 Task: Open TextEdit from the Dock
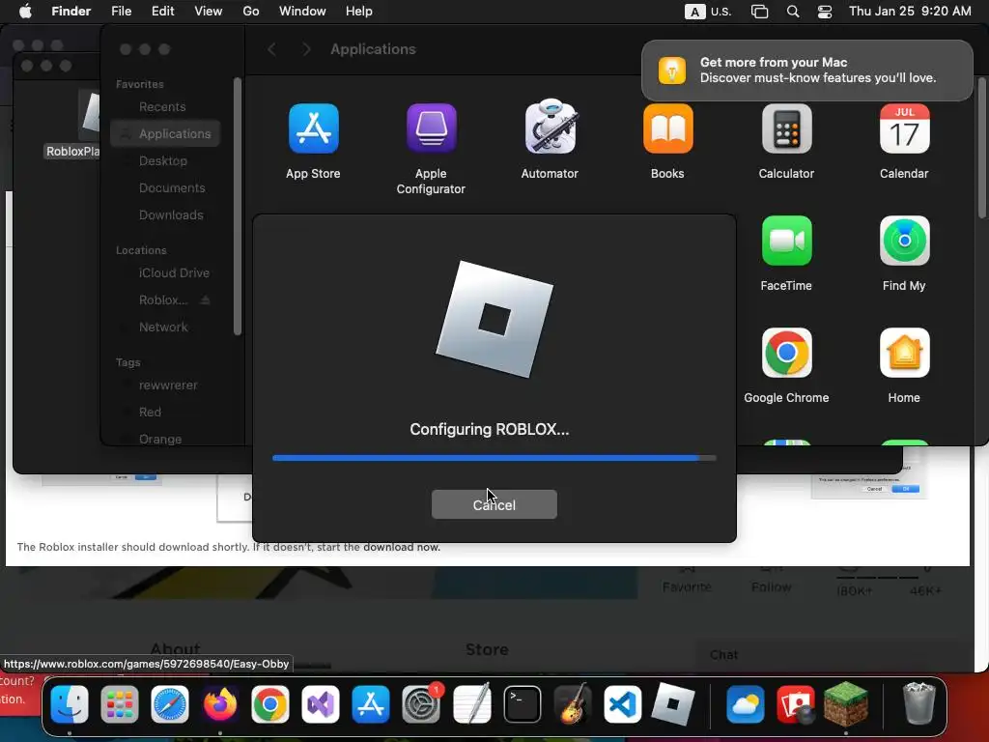click(x=471, y=704)
